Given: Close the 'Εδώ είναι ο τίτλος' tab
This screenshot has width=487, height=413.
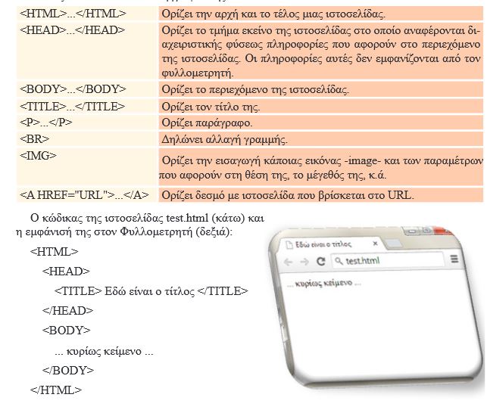Looking at the screenshot, I should (x=376, y=244).
